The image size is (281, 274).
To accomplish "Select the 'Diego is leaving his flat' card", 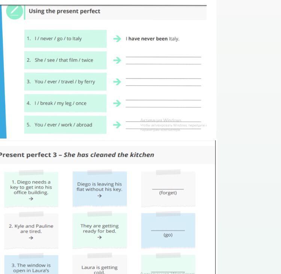I will click(x=100, y=188).
